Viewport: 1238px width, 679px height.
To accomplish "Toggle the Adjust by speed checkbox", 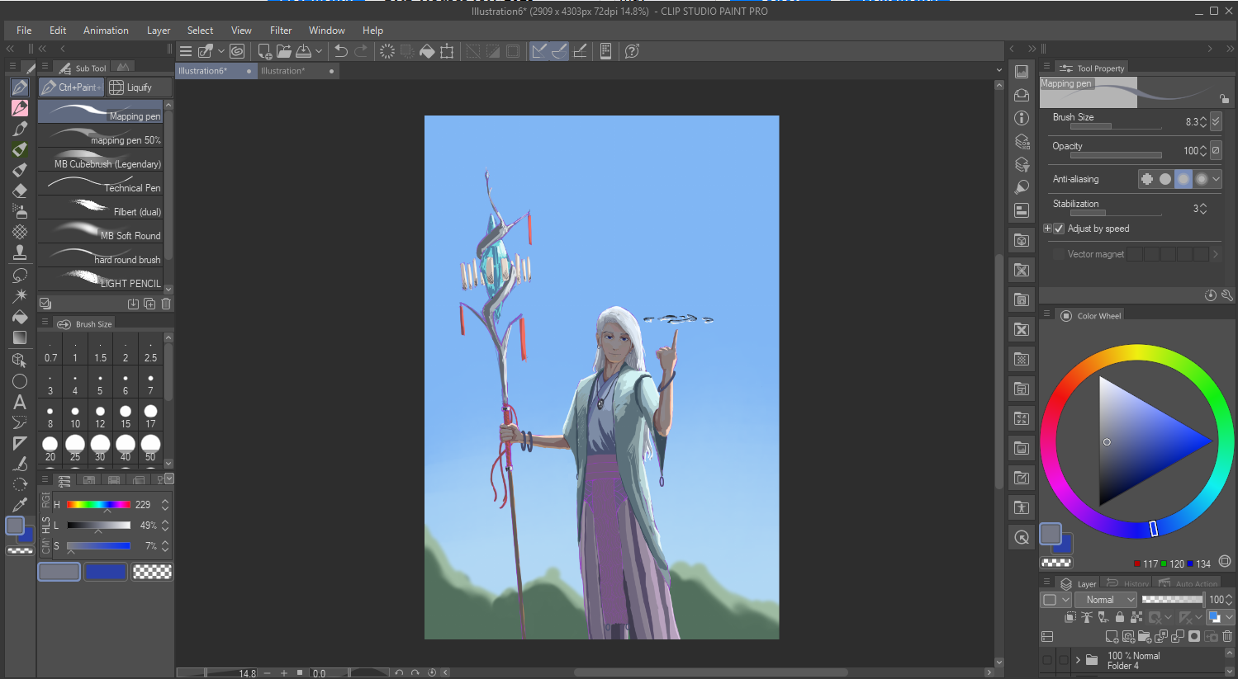I will pos(1059,229).
